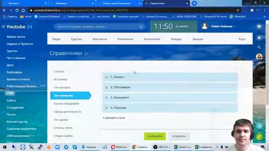Switch to the Список полей Компания browser tab
Viewport: 269px width, 151px height.
pyautogui.click(x=119, y=3)
